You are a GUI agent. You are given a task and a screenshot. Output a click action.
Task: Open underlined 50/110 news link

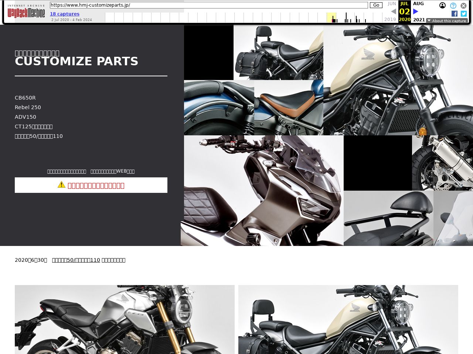tap(76, 260)
